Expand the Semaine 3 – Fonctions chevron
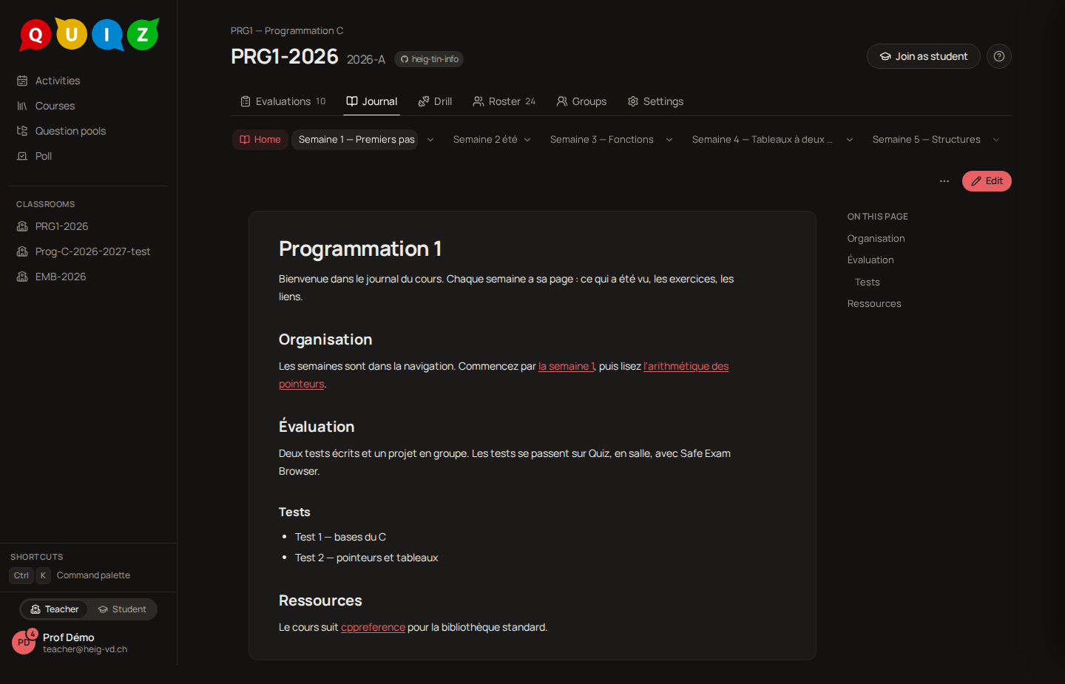The height and width of the screenshot is (684, 1065). (x=669, y=140)
